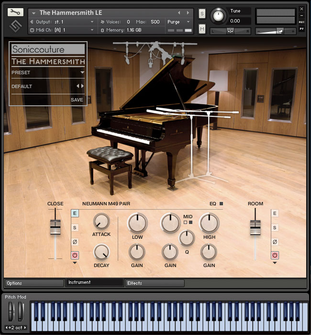311x335 pixels.
Task: Click the Midi Ch icon
Action: (32, 30)
